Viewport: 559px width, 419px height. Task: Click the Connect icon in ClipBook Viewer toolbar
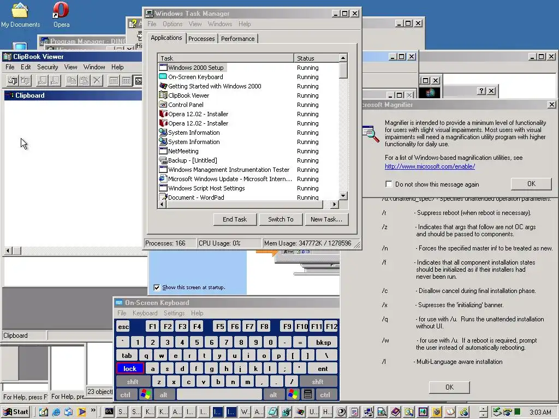[x=12, y=81]
